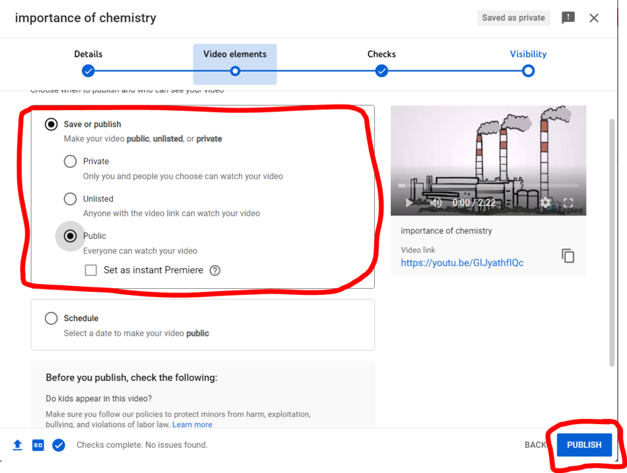This screenshot has height=473, width=627.
Task: Click the send feedback icon
Action: coord(568,18)
